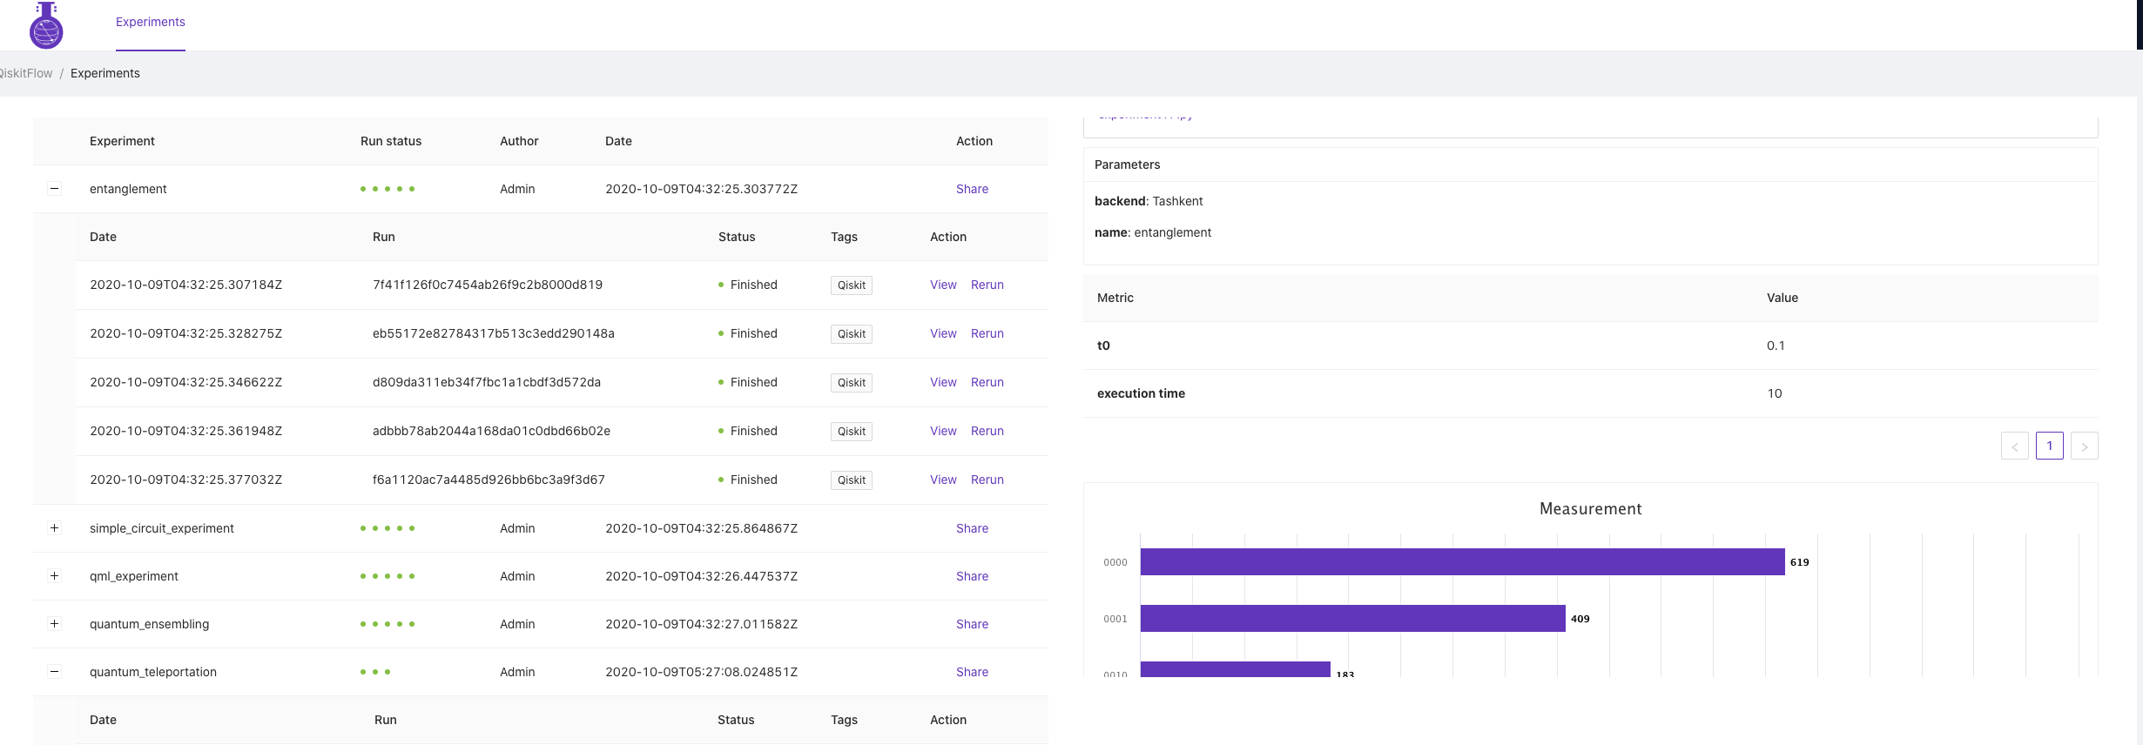Click Qiskit tag on run f6a1120a
The width and height of the screenshot is (2143, 745).
coord(852,480)
